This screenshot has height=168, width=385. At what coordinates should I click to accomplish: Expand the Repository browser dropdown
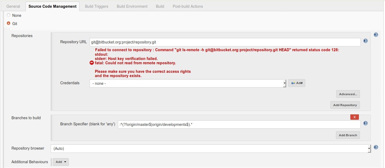coord(211,149)
